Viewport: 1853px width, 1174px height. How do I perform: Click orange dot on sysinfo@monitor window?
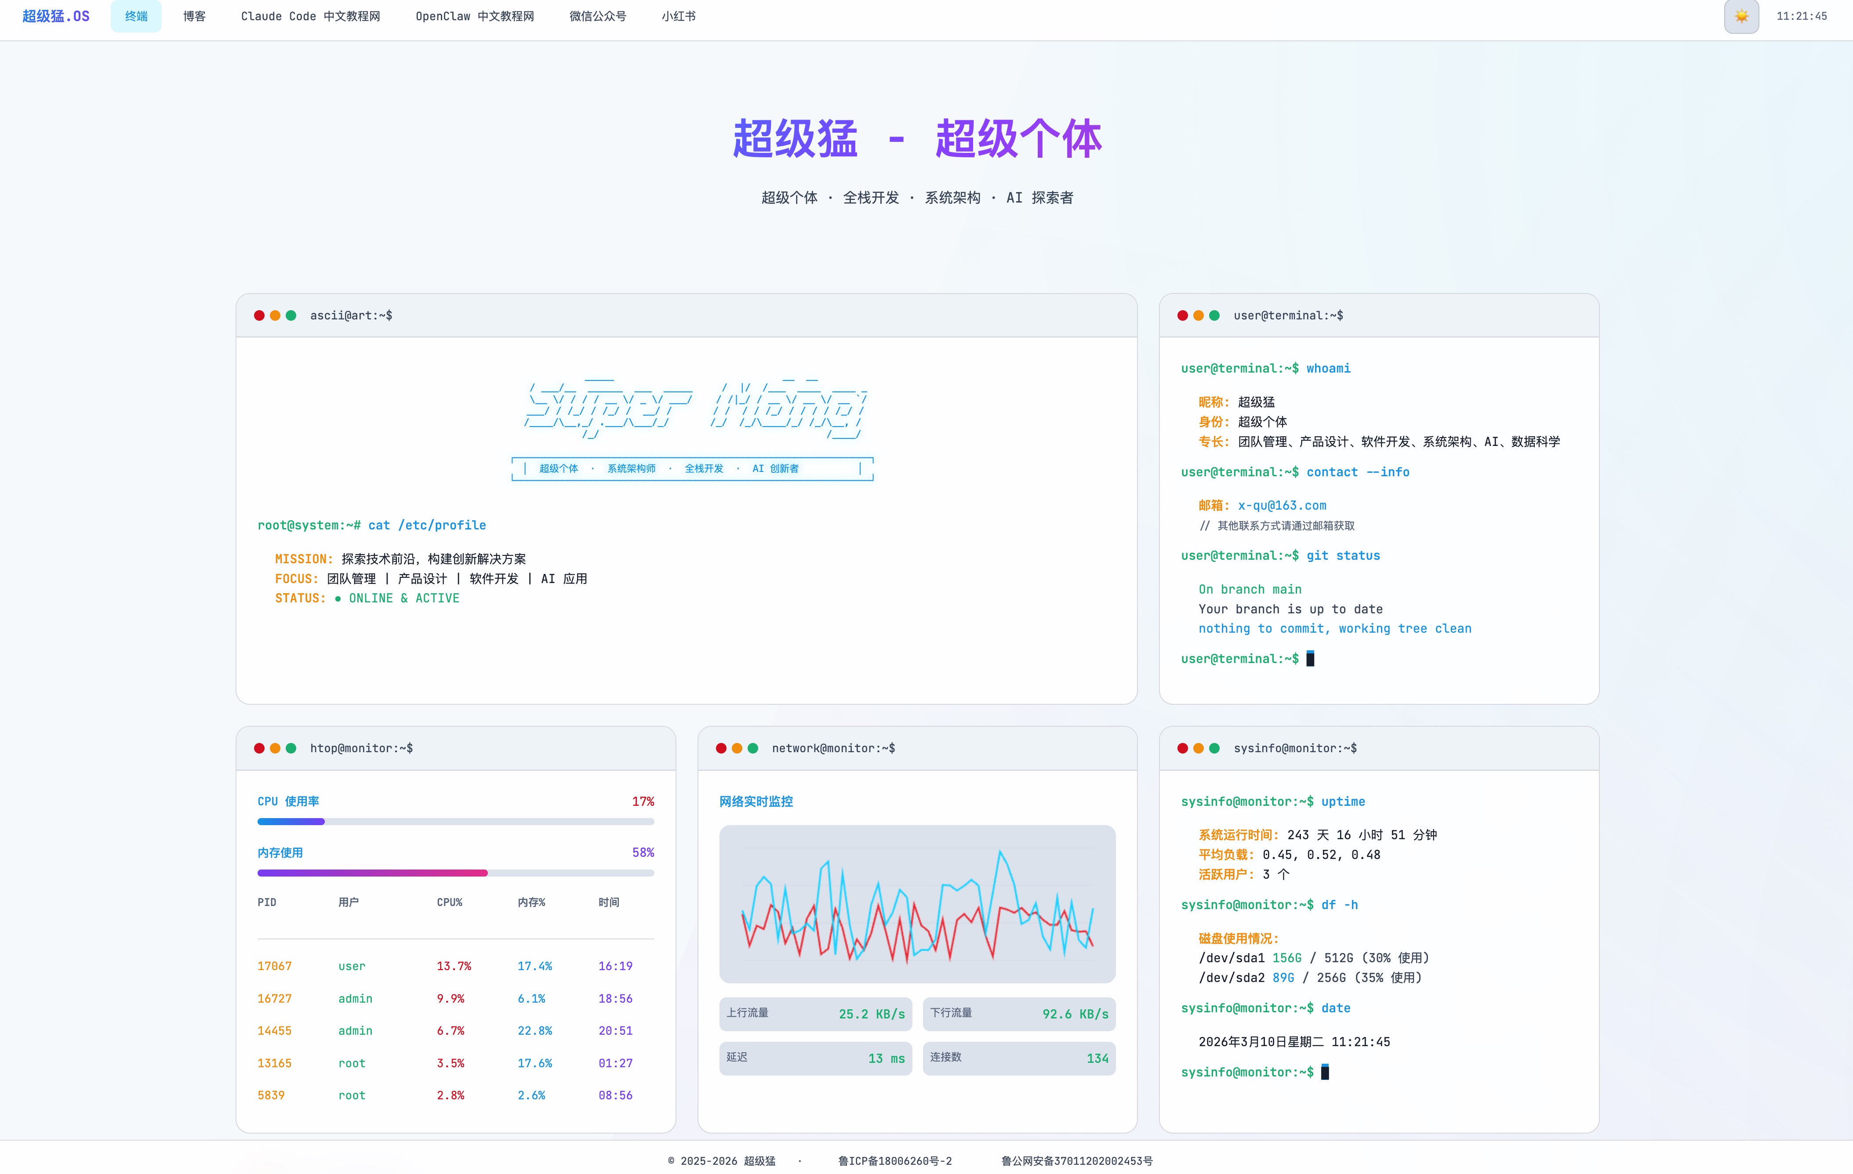[x=1198, y=748]
